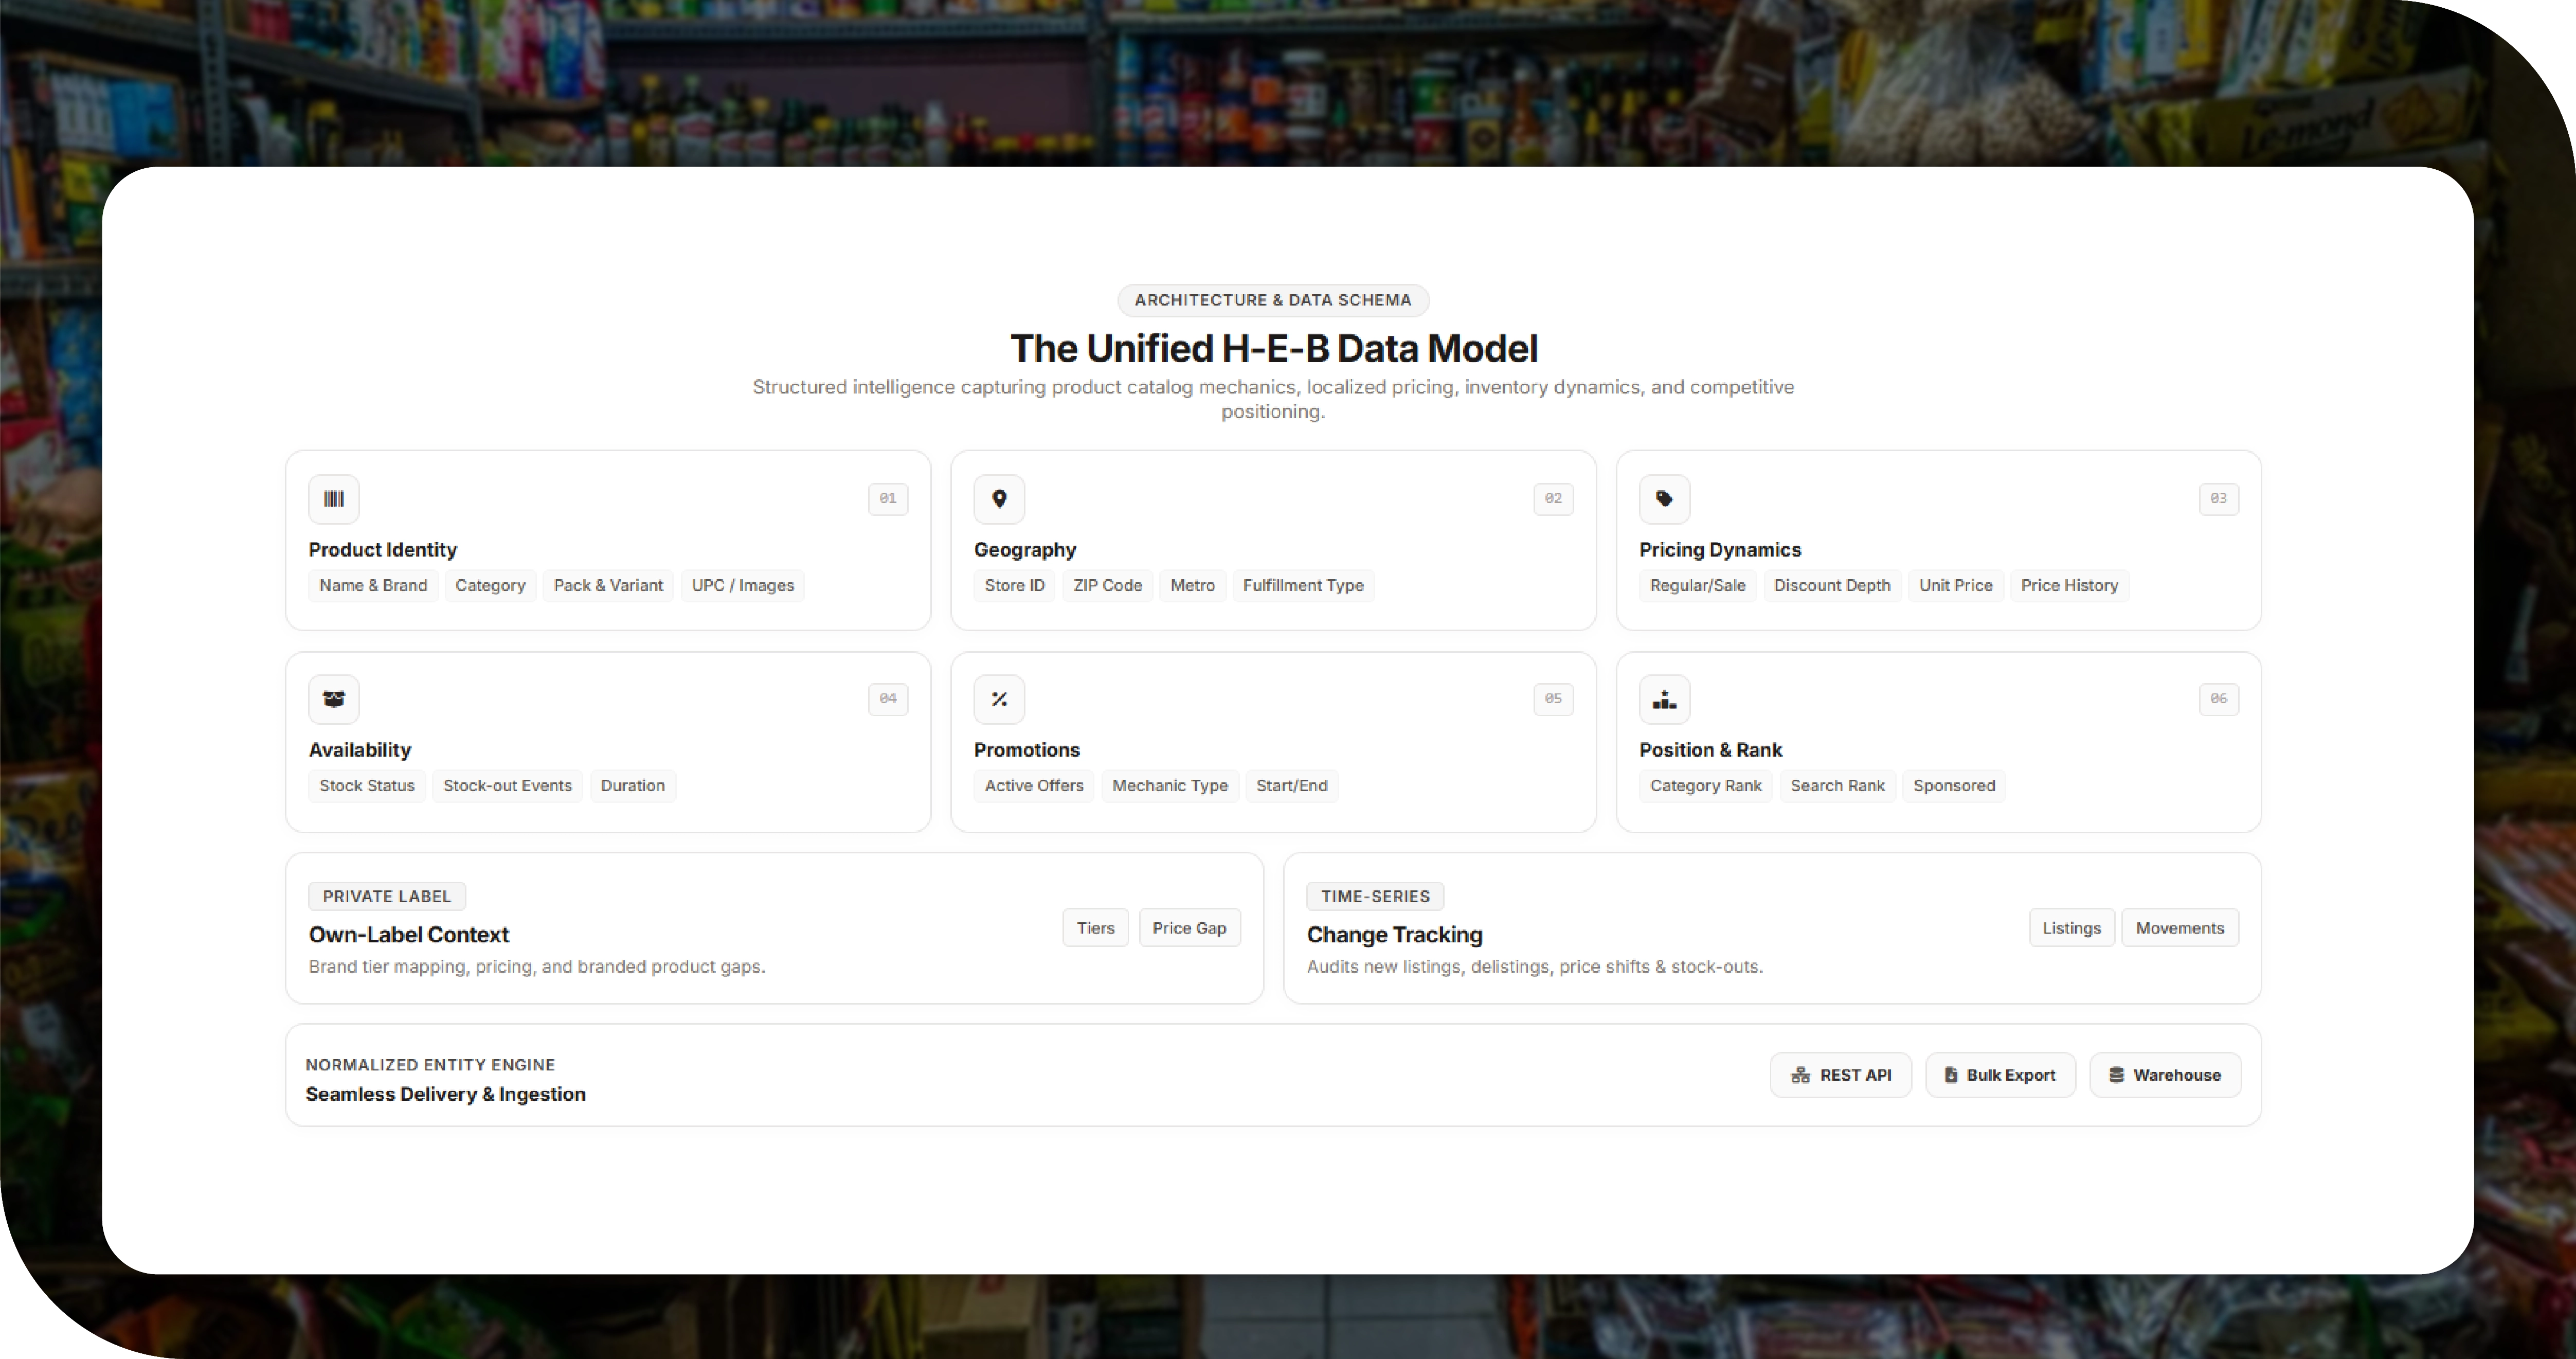This screenshot has width=2576, height=1359.
Task: Click the Sponsored chip
Action: (x=1954, y=786)
